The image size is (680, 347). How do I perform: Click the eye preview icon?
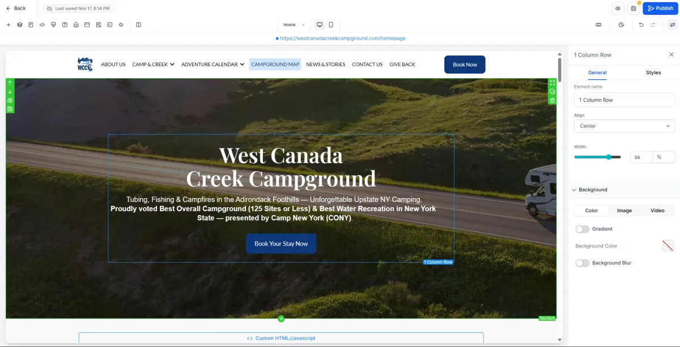click(618, 8)
